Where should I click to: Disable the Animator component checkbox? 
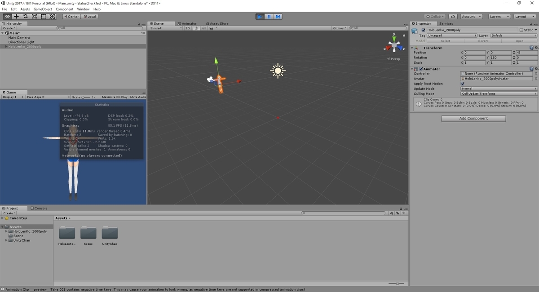421,69
